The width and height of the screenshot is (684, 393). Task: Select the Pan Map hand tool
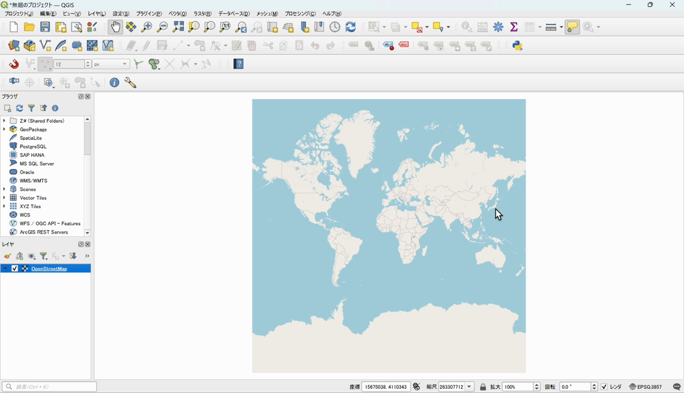[x=115, y=27]
